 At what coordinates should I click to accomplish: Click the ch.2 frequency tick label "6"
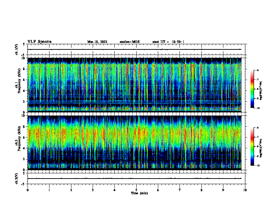(x=24, y=137)
